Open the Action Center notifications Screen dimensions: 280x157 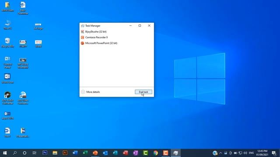pyautogui.click(x=274, y=153)
